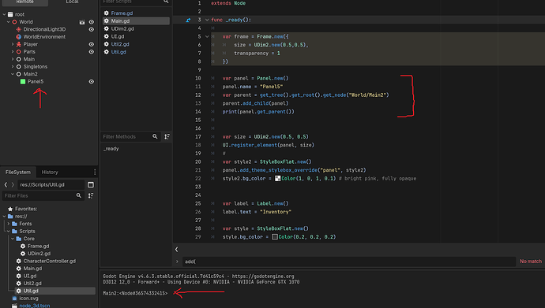
Task: Switch to the History tab
Action: coord(50,173)
